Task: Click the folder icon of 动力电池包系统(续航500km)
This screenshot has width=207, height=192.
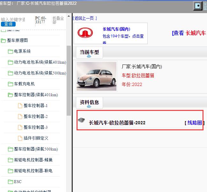Action: tap(11, 73)
